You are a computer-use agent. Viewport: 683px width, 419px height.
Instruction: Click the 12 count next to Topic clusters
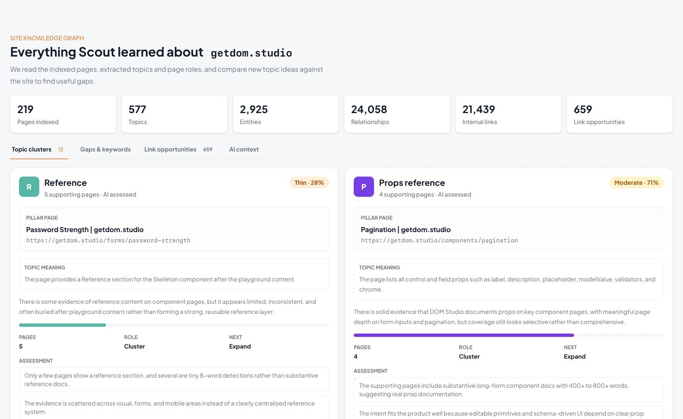pyautogui.click(x=61, y=149)
